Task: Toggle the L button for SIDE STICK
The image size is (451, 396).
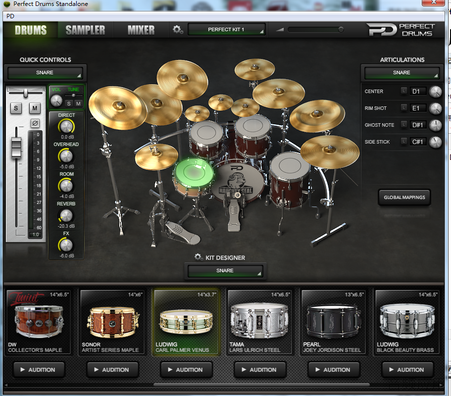Action: (404, 141)
